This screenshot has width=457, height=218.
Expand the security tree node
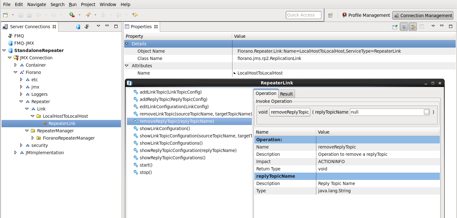(x=21, y=145)
